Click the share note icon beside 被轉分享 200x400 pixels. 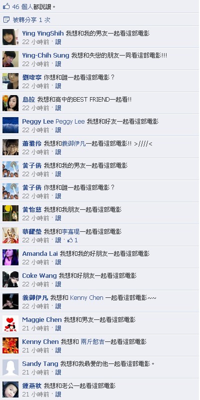click(x=6, y=20)
